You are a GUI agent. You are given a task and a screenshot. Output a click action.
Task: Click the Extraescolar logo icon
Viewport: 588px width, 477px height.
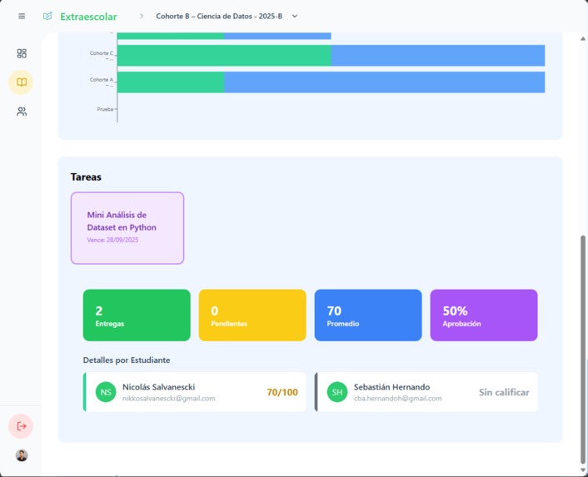coord(47,16)
